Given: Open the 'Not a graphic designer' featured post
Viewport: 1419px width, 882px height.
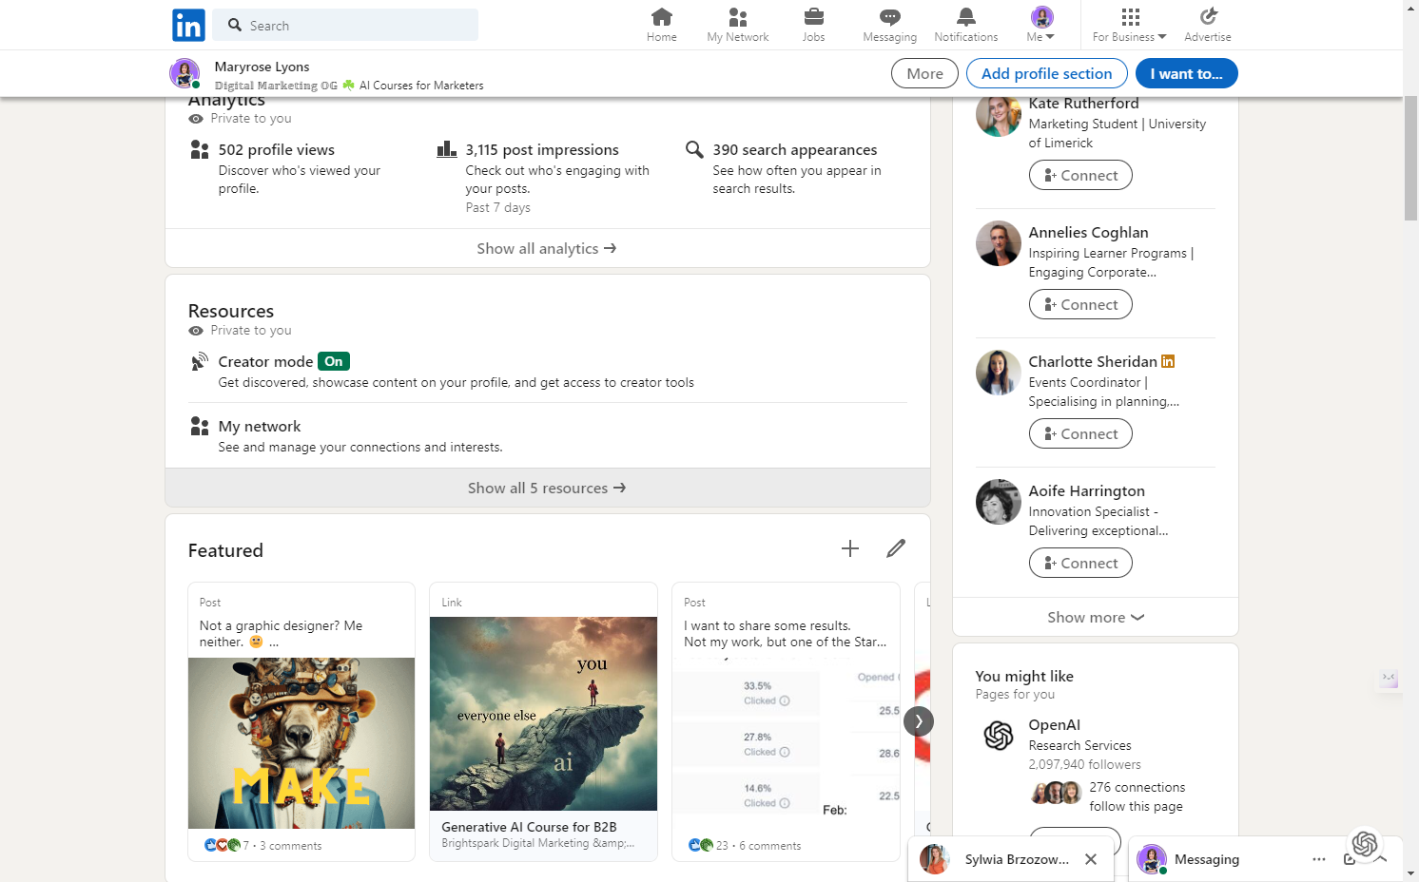Looking at the screenshot, I should pyautogui.click(x=301, y=721).
